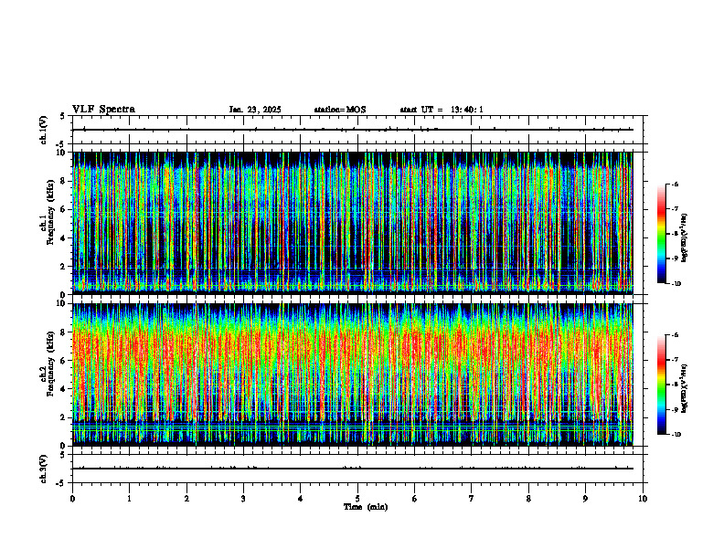This screenshot has width=724, height=559.
Task: Click the "1" tick on the time axis
Action: (129, 499)
